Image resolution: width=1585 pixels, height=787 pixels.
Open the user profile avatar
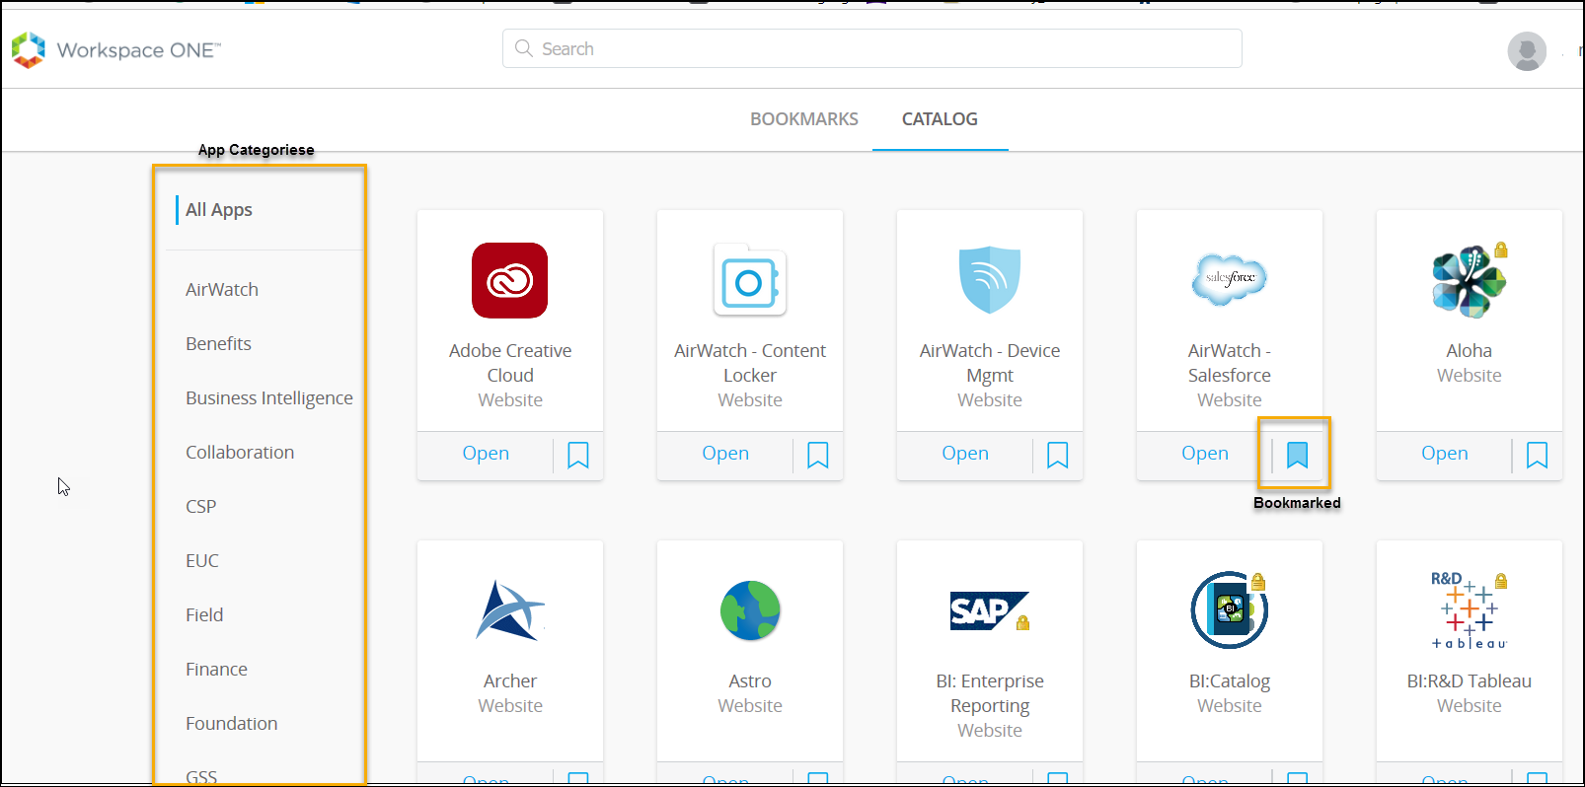pyautogui.click(x=1526, y=51)
